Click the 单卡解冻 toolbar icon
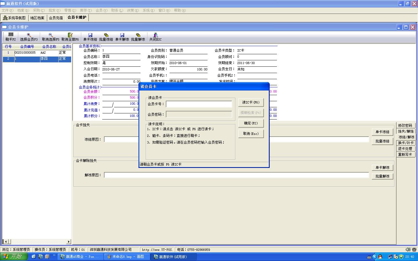This screenshot has height=261, width=418. point(122,35)
